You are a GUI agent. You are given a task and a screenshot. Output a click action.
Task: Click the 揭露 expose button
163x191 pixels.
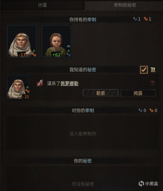click(138, 93)
